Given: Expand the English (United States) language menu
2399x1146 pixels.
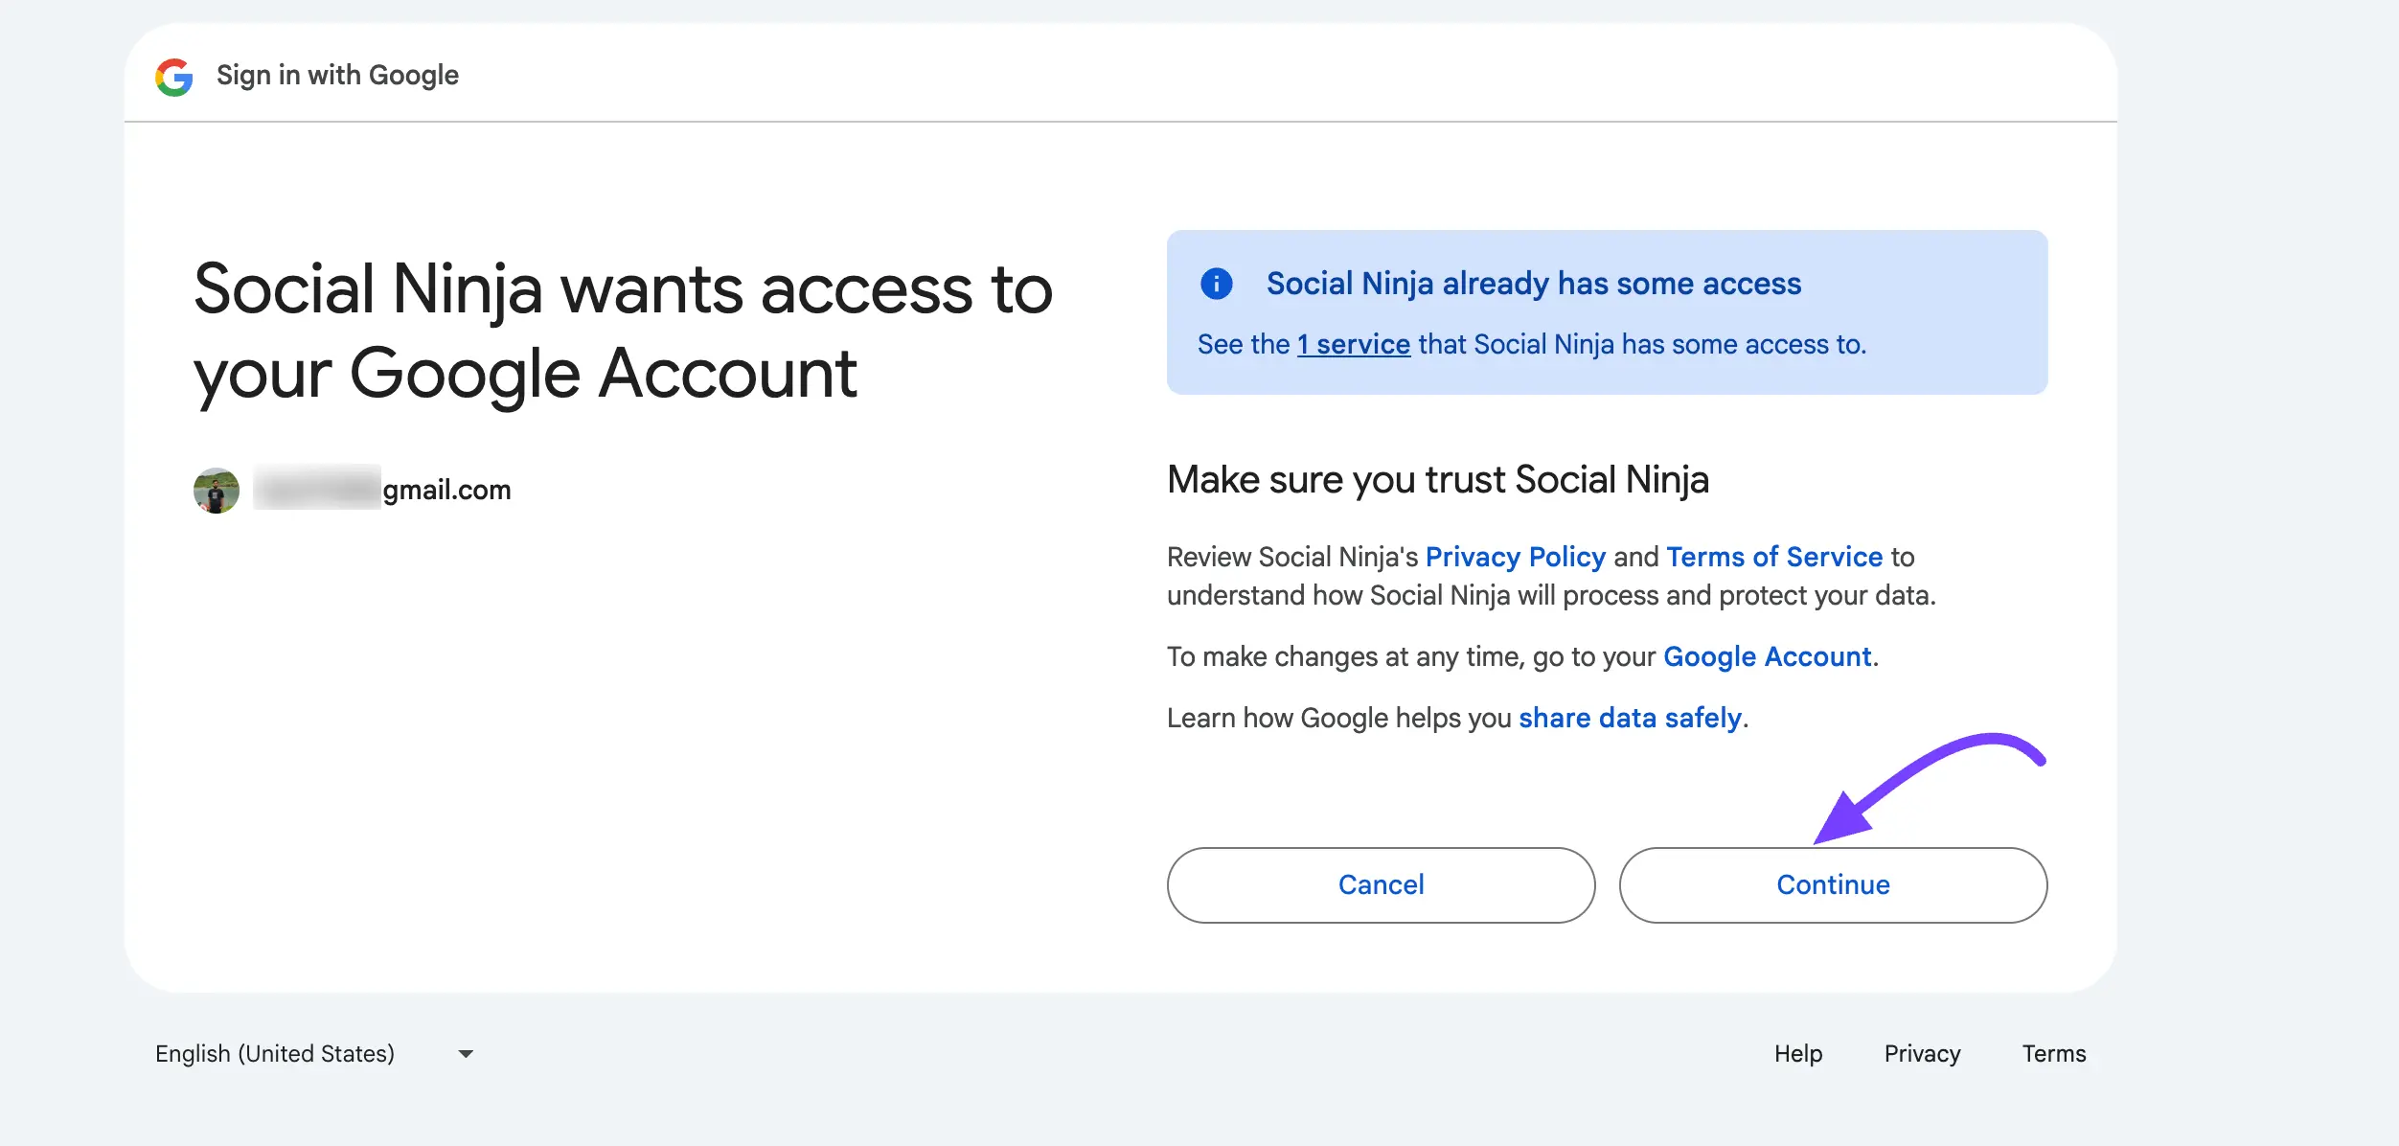Looking at the screenshot, I should tap(316, 1053).
